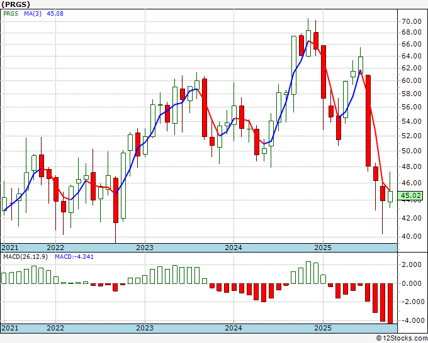Click 2021 on the price chart timeline
428x343 pixels.
[10, 248]
